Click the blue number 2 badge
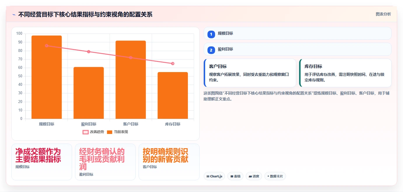The width and height of the screenshot is (403, 192). coord(211,50)
